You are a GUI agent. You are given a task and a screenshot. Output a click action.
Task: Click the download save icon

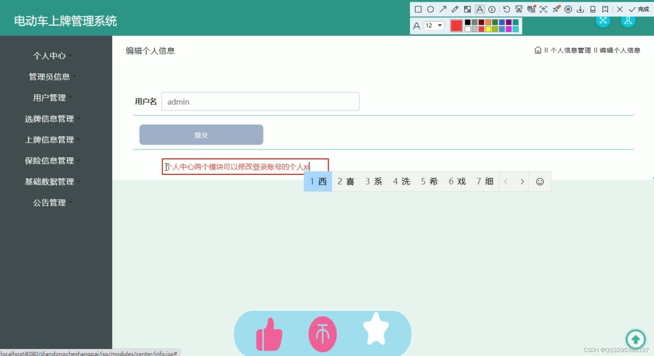pyautogui.click(x=580, y=9)
